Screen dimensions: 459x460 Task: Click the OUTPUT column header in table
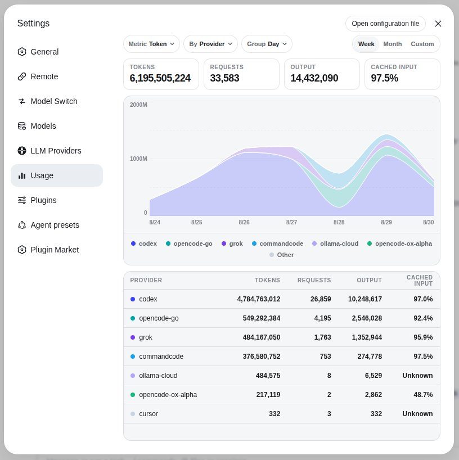click(369, 280)
